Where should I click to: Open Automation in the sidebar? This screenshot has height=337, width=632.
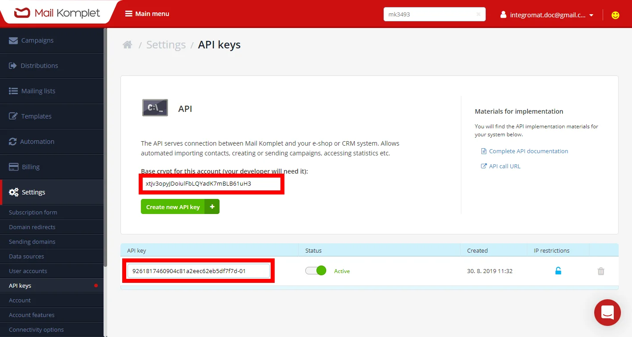point(52,142)
